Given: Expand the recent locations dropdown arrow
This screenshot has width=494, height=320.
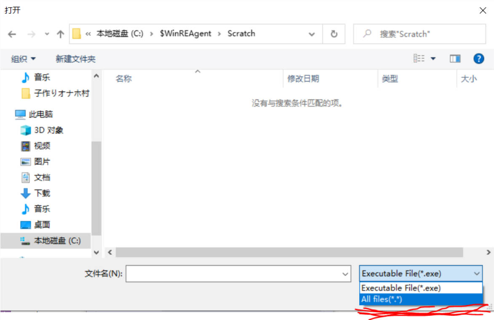Looking at the screenshot, I should pos(47,35).
